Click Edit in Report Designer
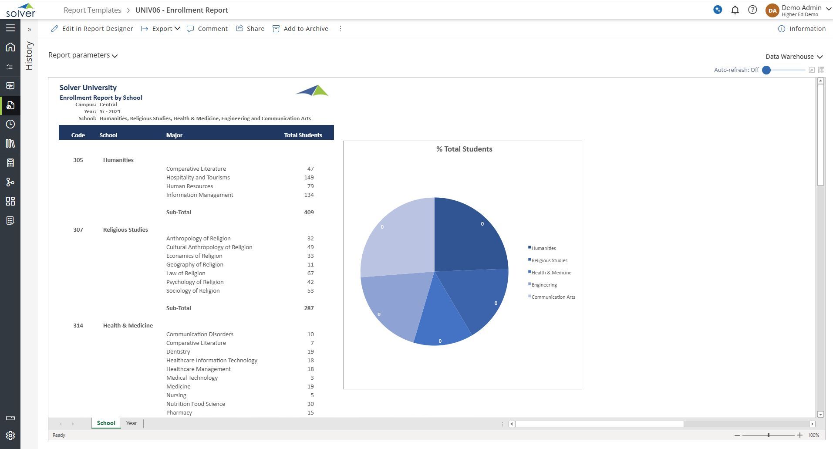Viewport: 833px width, 449px height. coord(92,29)
